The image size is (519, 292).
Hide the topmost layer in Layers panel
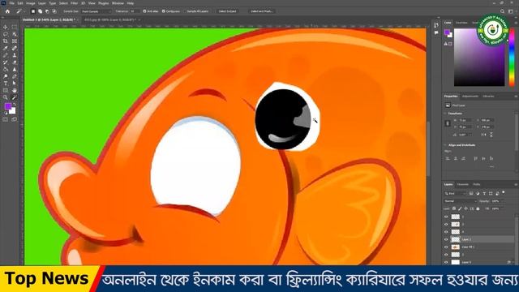coord(446,217)
